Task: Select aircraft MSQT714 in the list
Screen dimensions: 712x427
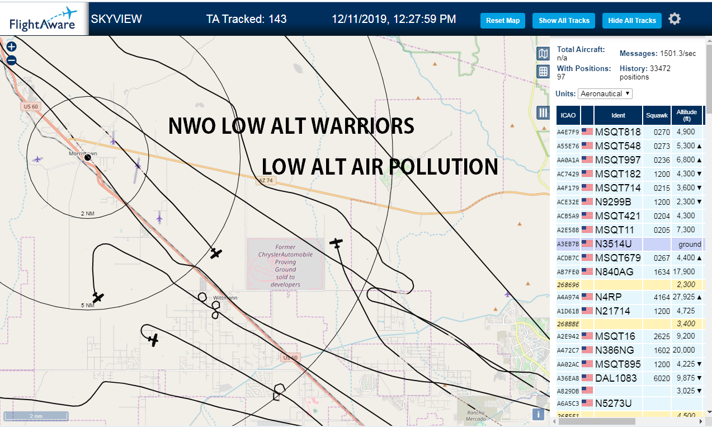Action: coord(630,188)
